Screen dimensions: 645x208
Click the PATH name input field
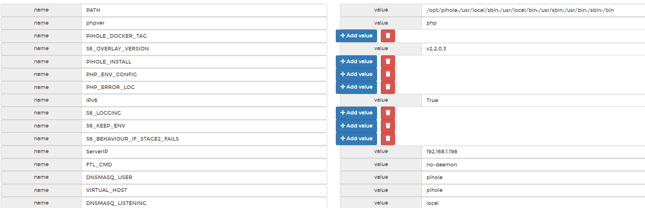click(204, 10)
